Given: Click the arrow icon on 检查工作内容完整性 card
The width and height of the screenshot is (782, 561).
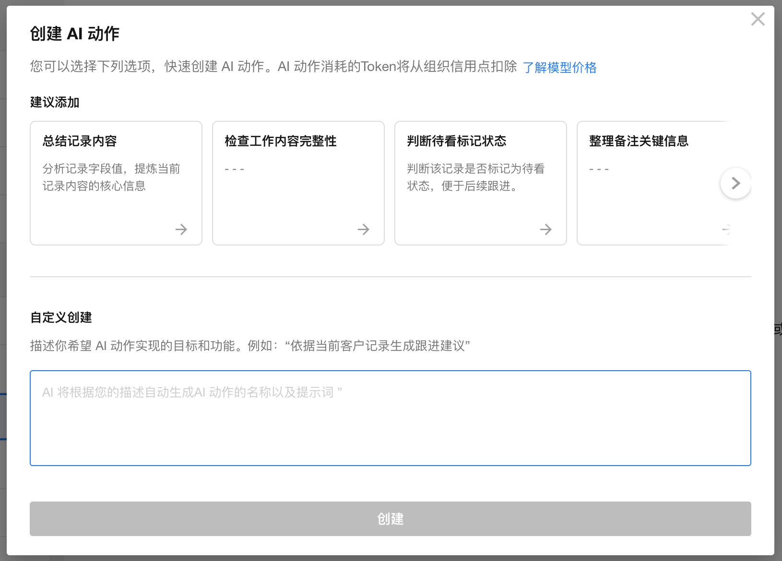Looking at the screenshot, I should (363, 230).
